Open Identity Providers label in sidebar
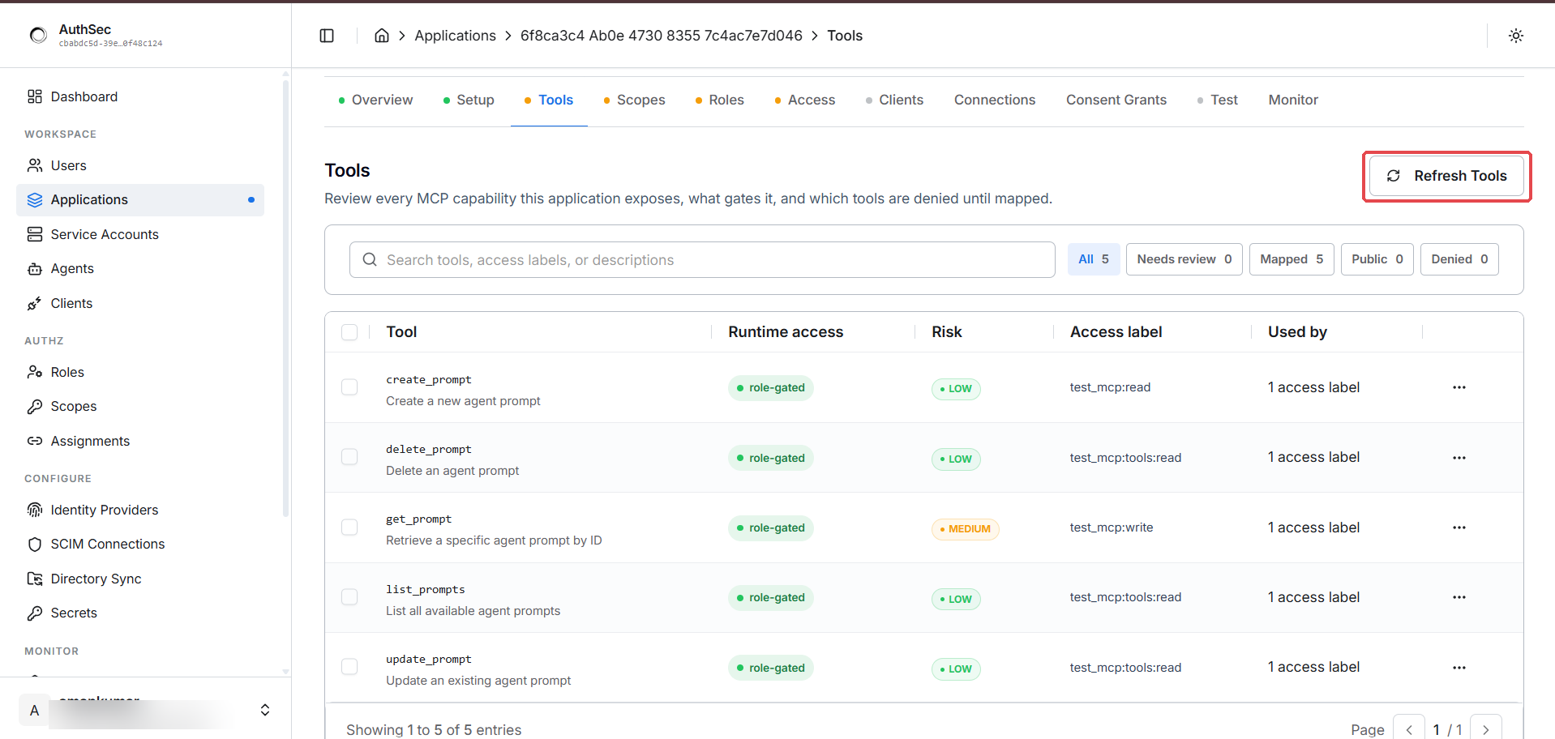This screenshot has height=739, width=1555. click(105, 510)
